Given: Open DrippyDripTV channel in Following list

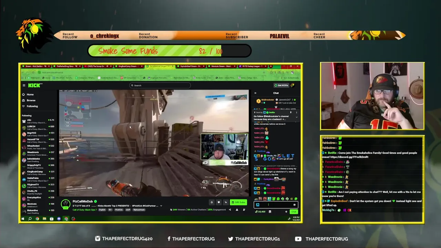Looking at the screenshot, I should point(38,166).
